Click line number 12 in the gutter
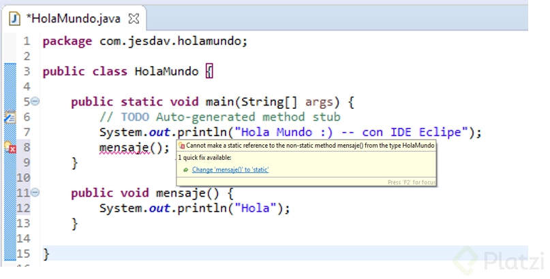 [x=23, y=208]
